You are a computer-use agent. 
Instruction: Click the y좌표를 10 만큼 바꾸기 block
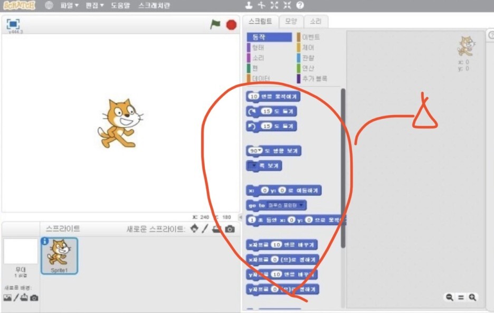(282, 274)
